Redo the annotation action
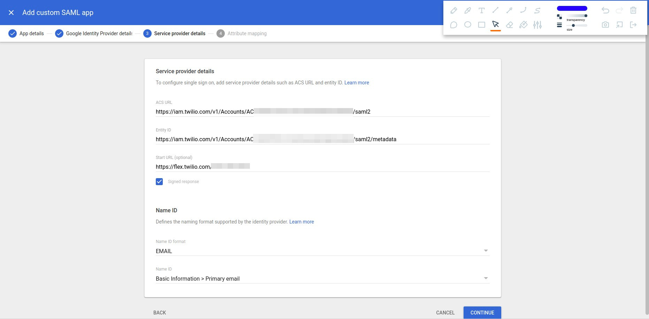 coord(619,10)
